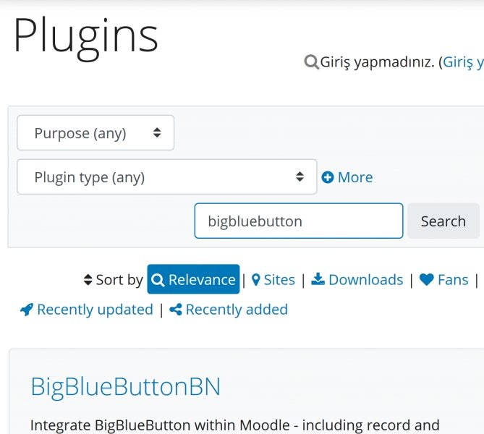This screenshot has height=434, width=484.
Task: Open the BigBlueButtonBN plugin page
Action: tap(125, 387)
